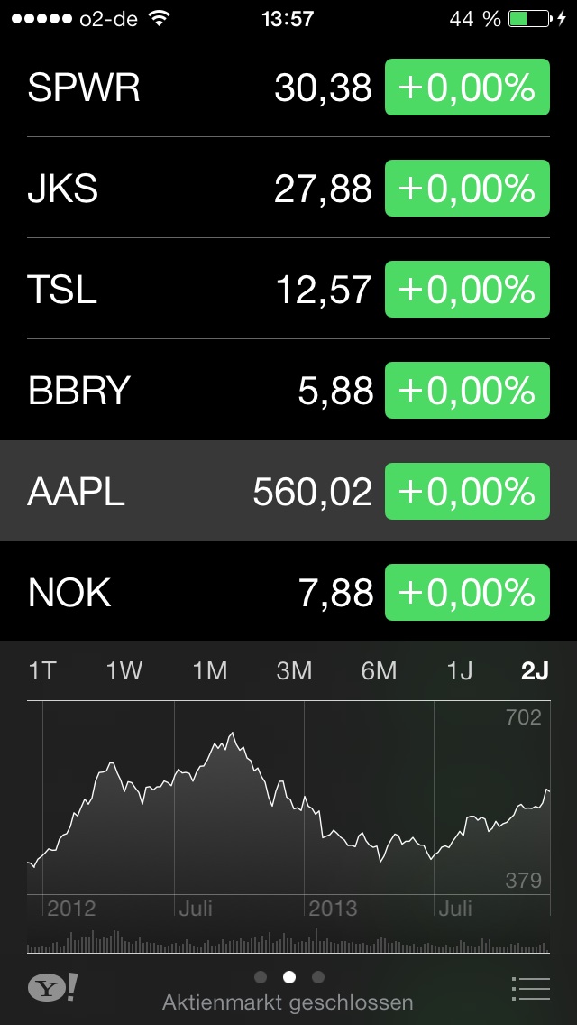
Task: Tap the green percentage badge for SPWR
Action: 466,88
